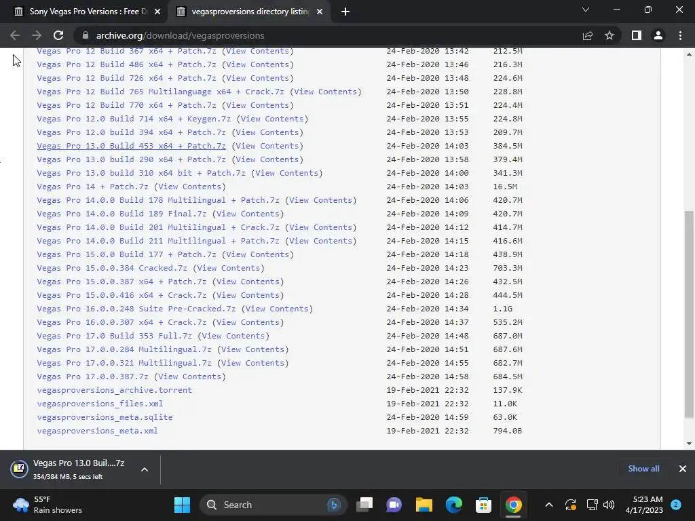695x521 pixels.
Task: Open Chrome side panel icon
Action: [x=637, y=35]
